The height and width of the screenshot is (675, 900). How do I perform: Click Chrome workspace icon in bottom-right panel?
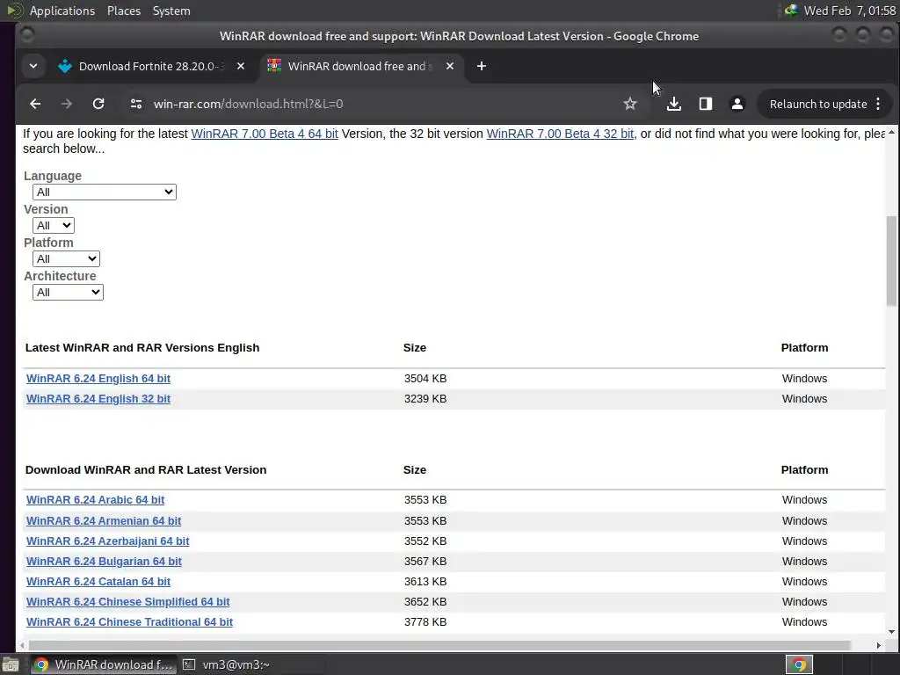coord(799,664)
